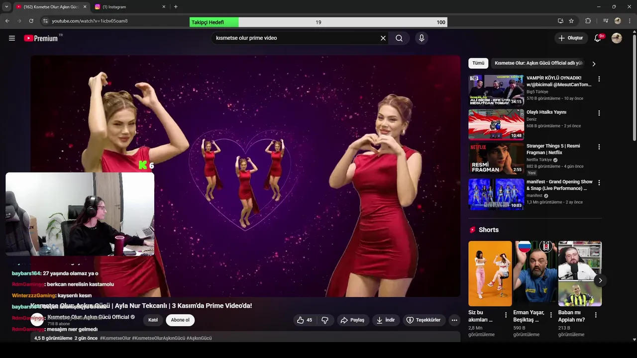Open options for Erman Yaşar short
Viewport: 637px width, 358px height.
pos(550,315)
